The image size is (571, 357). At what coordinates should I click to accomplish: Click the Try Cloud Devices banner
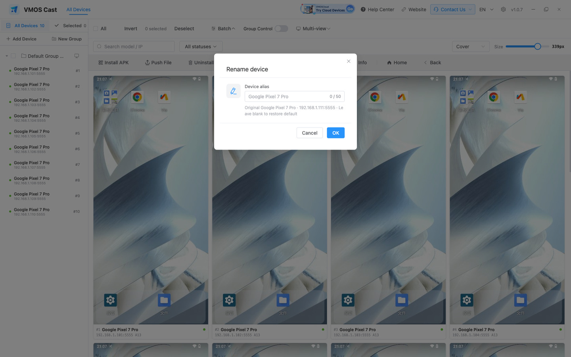click(x=327, y=9)
